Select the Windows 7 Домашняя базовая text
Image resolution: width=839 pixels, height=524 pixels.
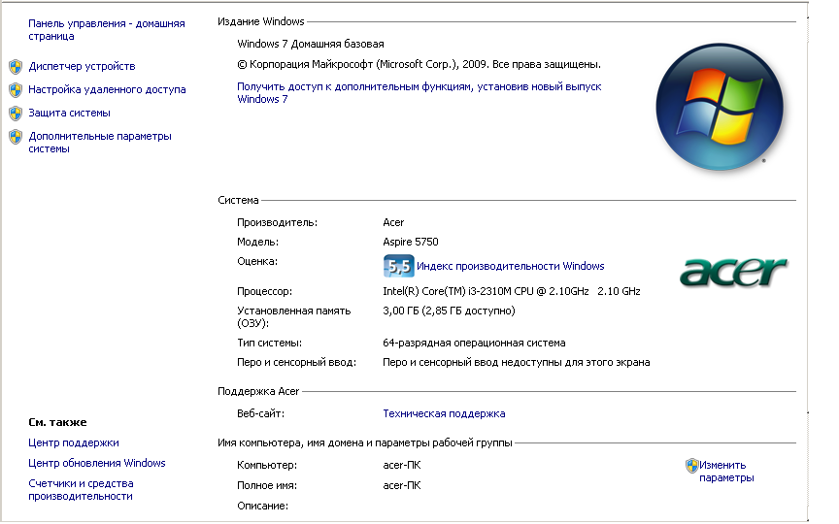pyautogui.click(x=311, y=44)
